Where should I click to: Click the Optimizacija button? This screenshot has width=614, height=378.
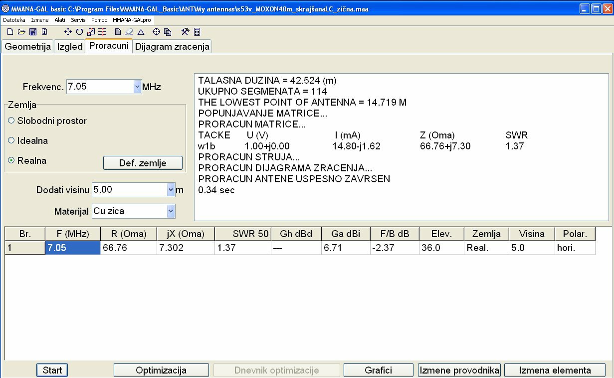point(161,370)
